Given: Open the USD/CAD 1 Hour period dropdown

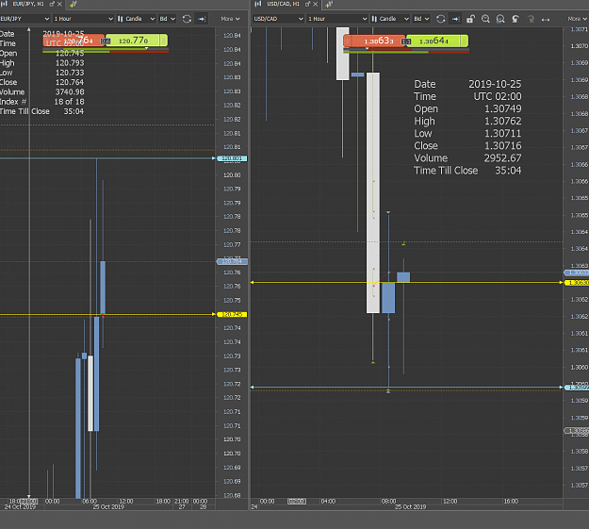Looking at the screenshot, I should 337,19.
